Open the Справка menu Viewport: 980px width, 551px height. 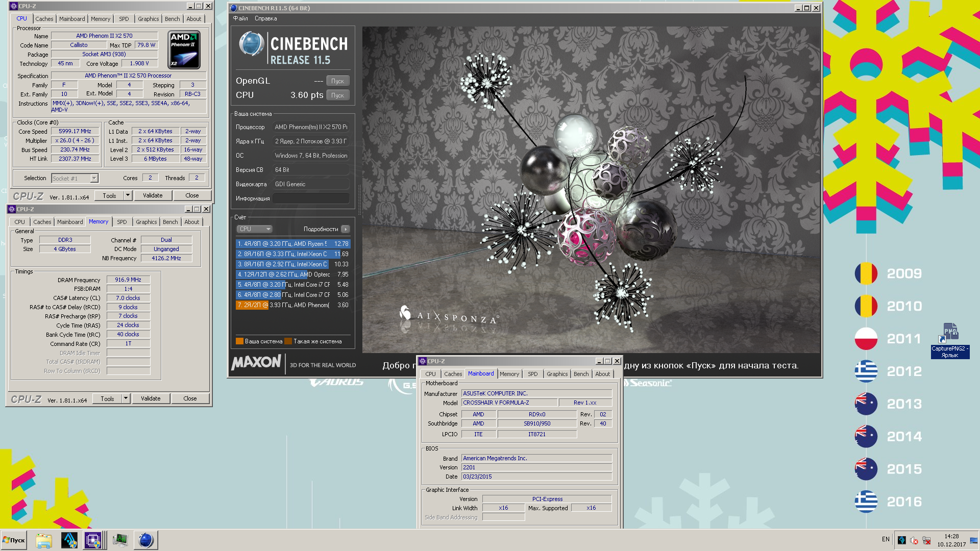[265, 18]
